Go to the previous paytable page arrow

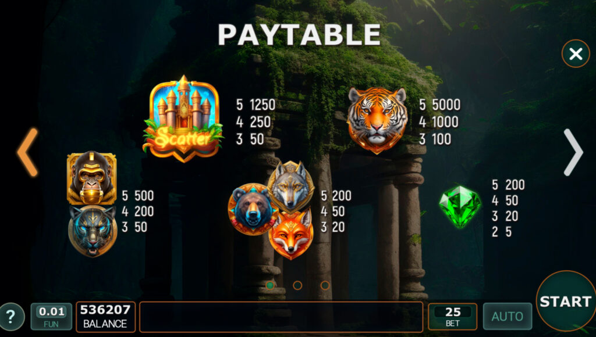click(27, 152)
